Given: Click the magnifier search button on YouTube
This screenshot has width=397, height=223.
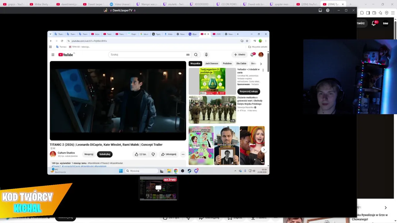Looking at the screenshot, I should [x=196, y=55].
